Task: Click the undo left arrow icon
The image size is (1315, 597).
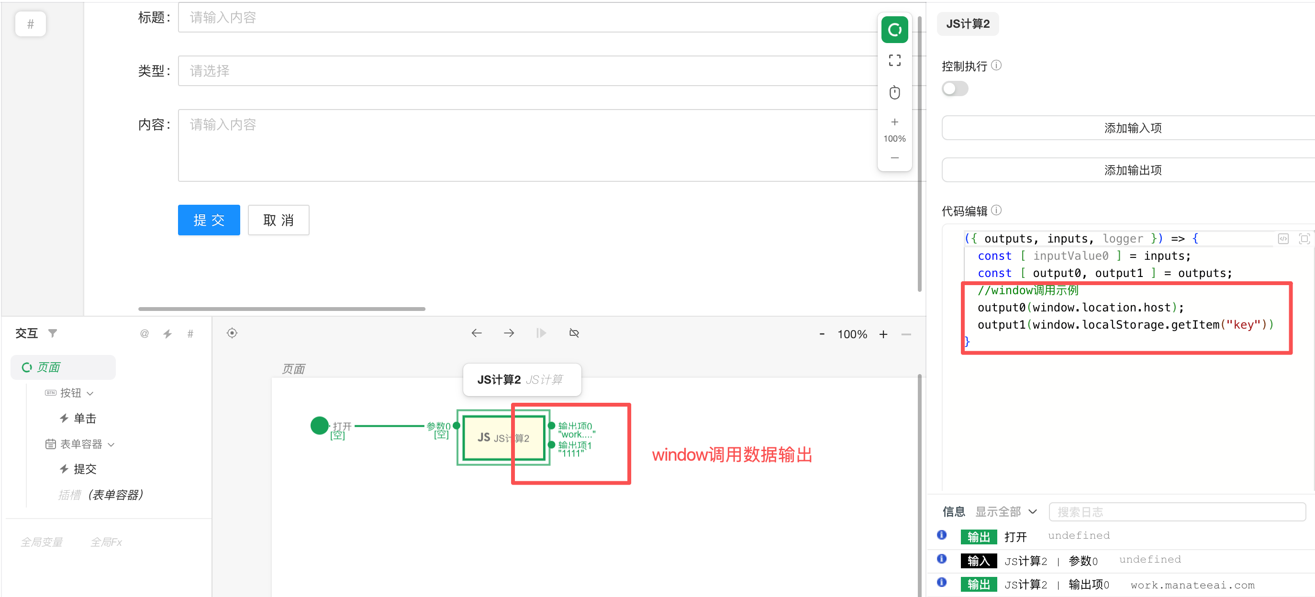Action: pos(476,333)
